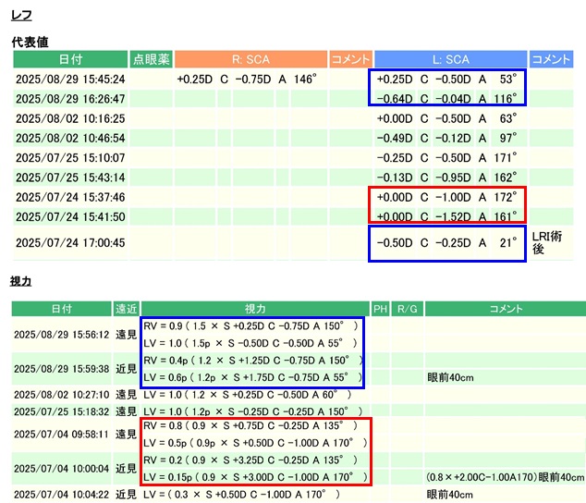Select the 点眼薬 column header
586x503 pixels.
(x=151, y=59)
